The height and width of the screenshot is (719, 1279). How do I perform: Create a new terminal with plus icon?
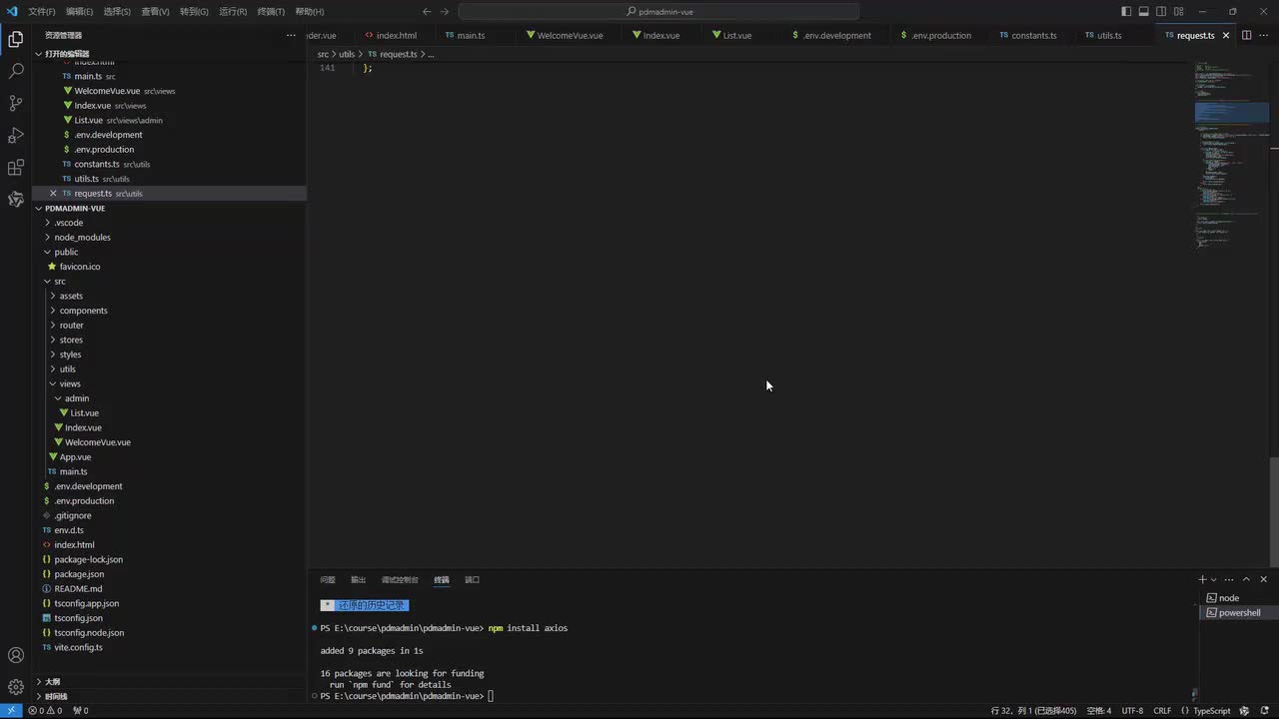[x=1202, y=579]
